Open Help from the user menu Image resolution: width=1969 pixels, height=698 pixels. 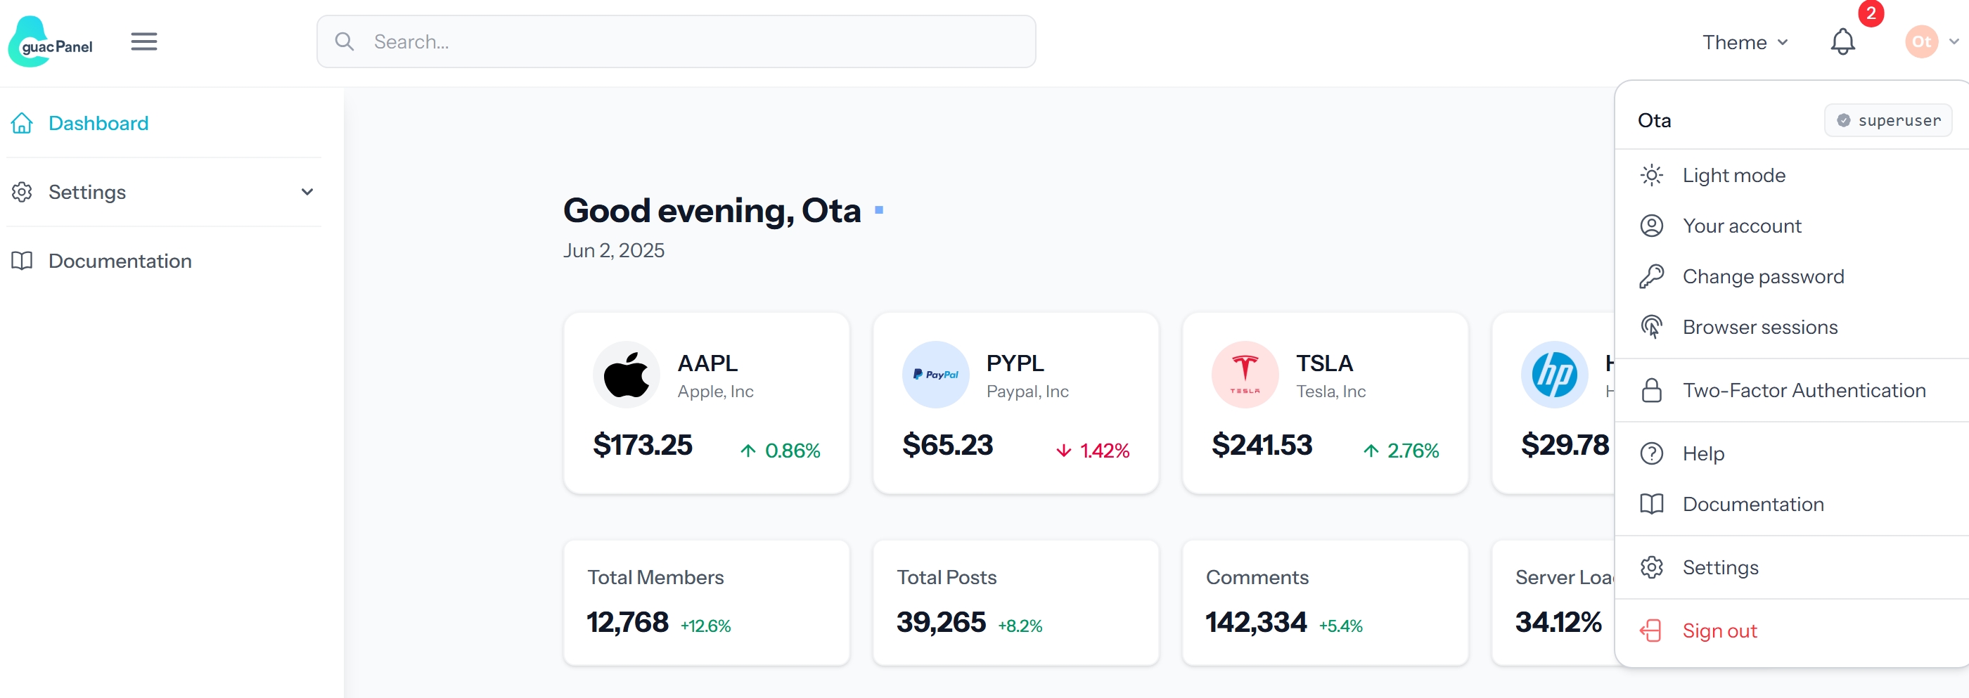tap(1792, 453)
